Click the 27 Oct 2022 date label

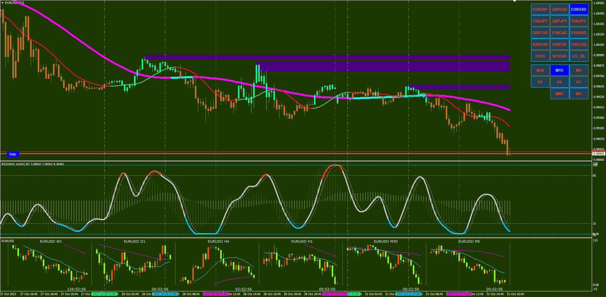coord(8,294)
